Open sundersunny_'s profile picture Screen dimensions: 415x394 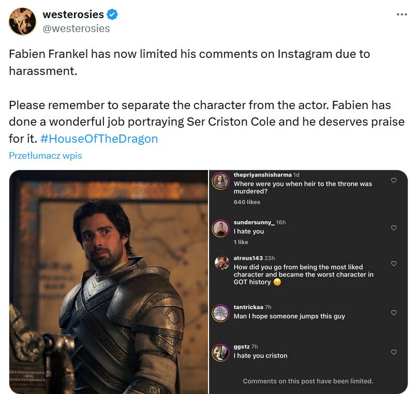(221, 228)
